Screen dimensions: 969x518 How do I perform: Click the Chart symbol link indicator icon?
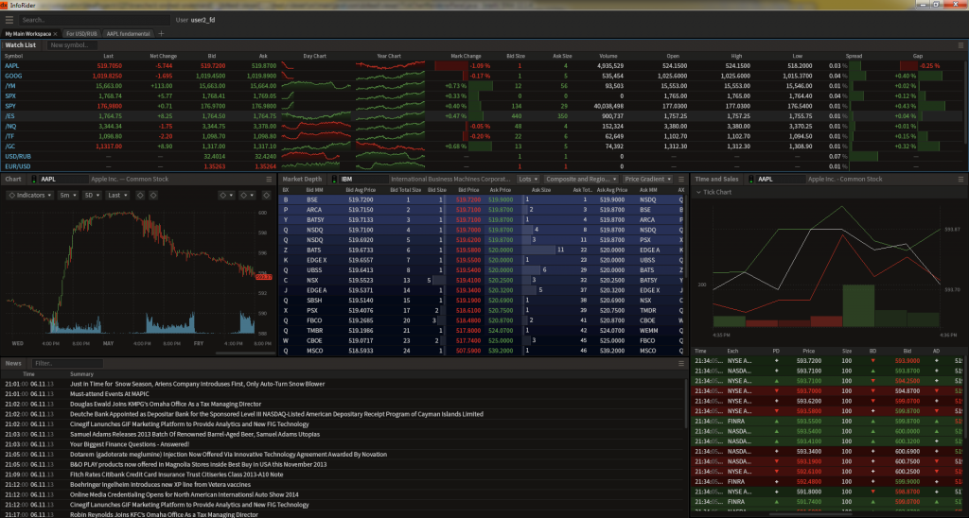[34, 178]
